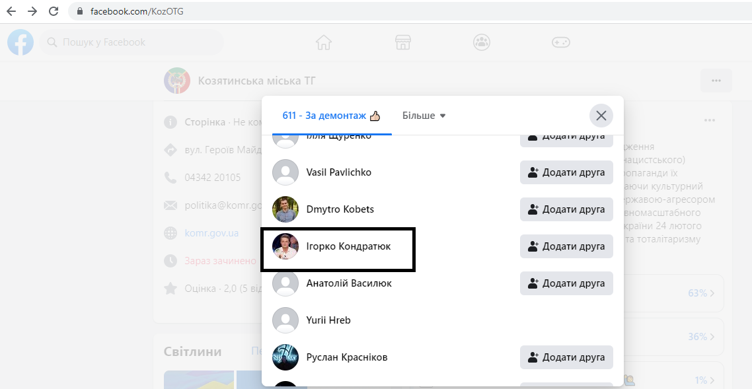The width and height of the screenshot is (752, 389).
Task: Open page options three-dot menu
Action: coord(716,81)
